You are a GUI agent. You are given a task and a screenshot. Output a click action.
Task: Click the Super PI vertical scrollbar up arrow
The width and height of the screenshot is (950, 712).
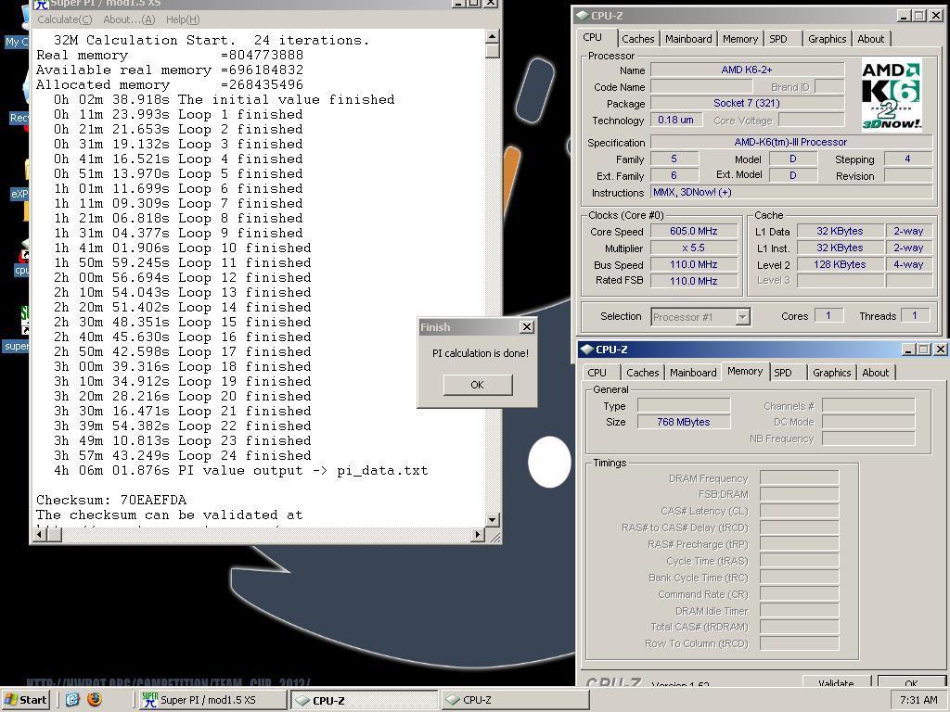click(x=493, y=37)
